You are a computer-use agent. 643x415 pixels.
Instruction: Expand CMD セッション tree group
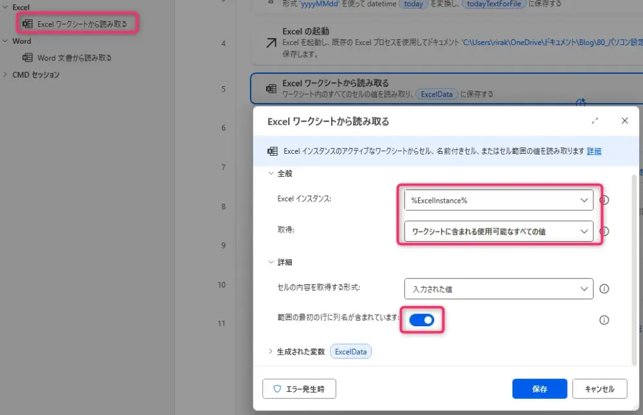coord(6,75)
